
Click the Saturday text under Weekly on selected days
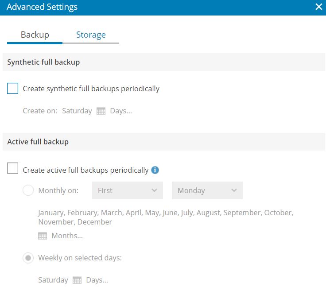tap(53, 280)
